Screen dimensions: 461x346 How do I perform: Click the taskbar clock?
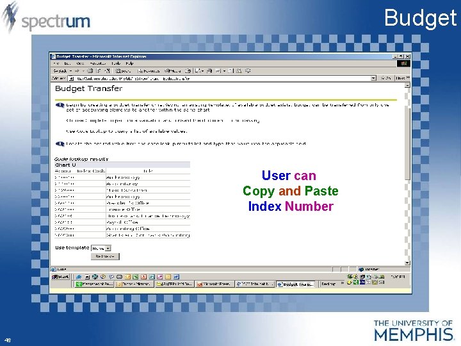(398, 277)
